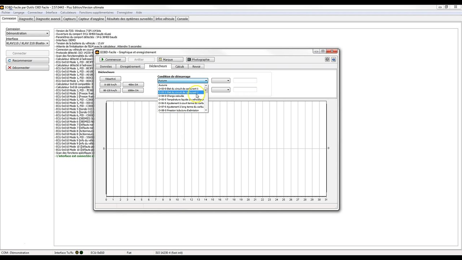
Task: Switch to Capteurs tab
Action: click(x=69, y=19)
